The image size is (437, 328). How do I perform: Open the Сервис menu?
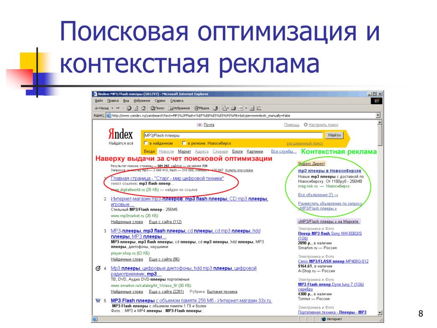coord(160,101)
